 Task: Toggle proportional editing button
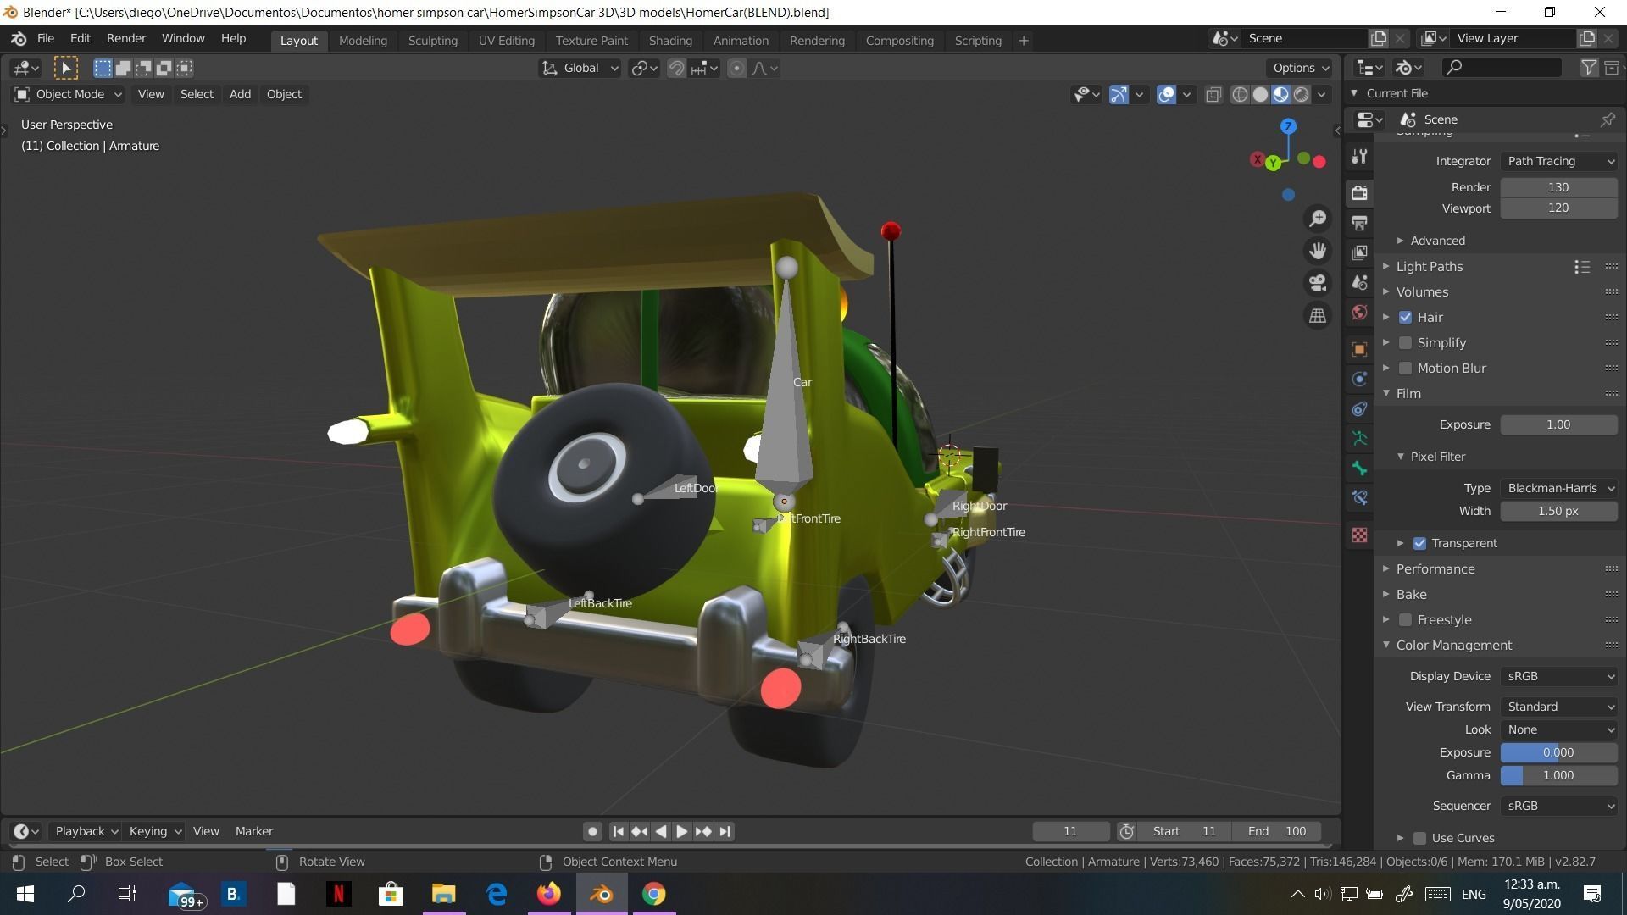(736, 68)
